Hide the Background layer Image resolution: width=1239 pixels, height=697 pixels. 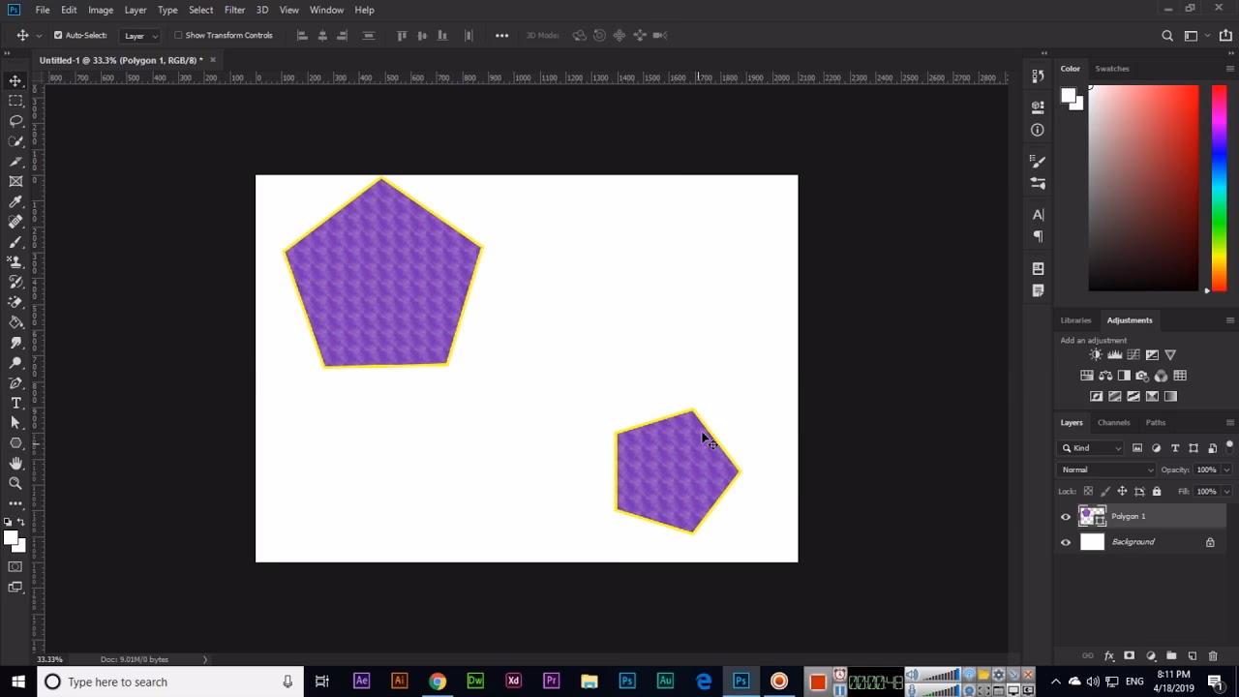coord(1066,542)
